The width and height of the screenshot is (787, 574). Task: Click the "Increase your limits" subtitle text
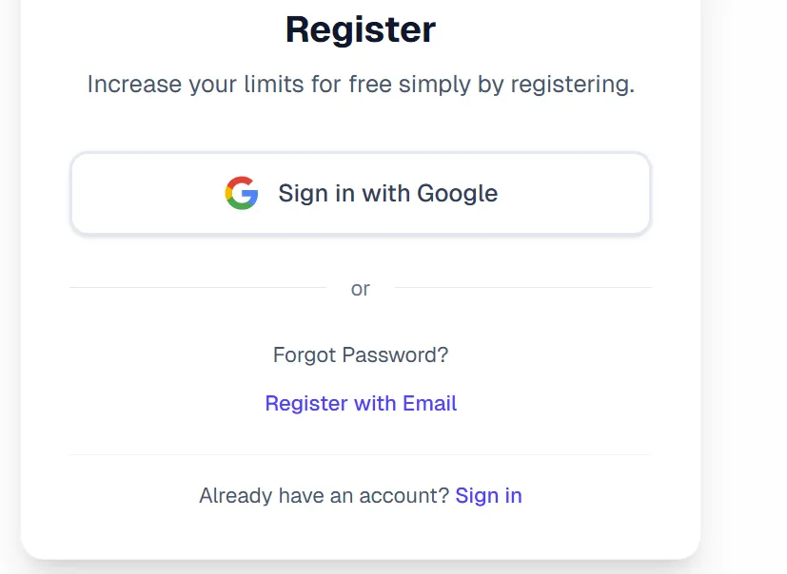[360, 85]
